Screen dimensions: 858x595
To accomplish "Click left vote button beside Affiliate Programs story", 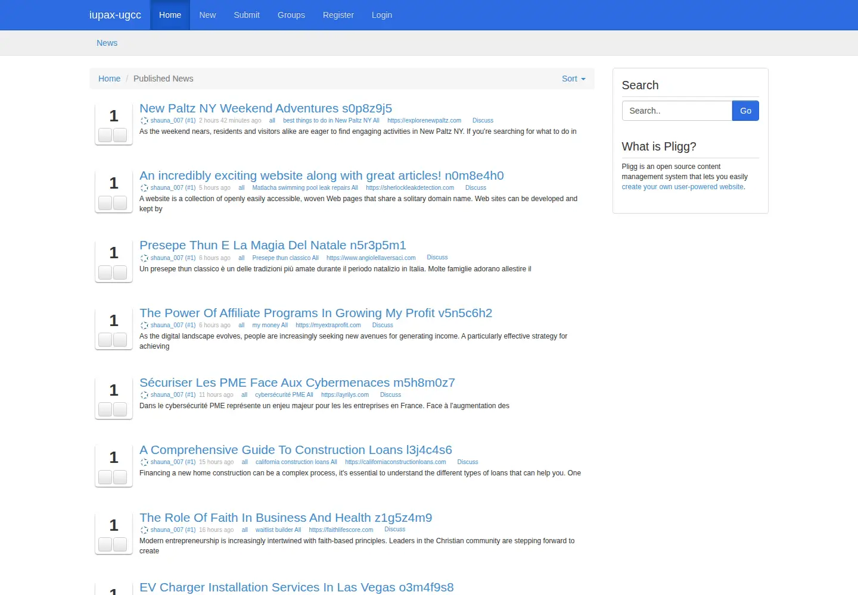I will [105, 340].
